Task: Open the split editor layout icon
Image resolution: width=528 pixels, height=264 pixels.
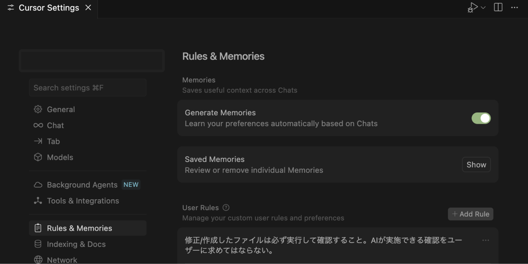Action: tap(498, 7)
